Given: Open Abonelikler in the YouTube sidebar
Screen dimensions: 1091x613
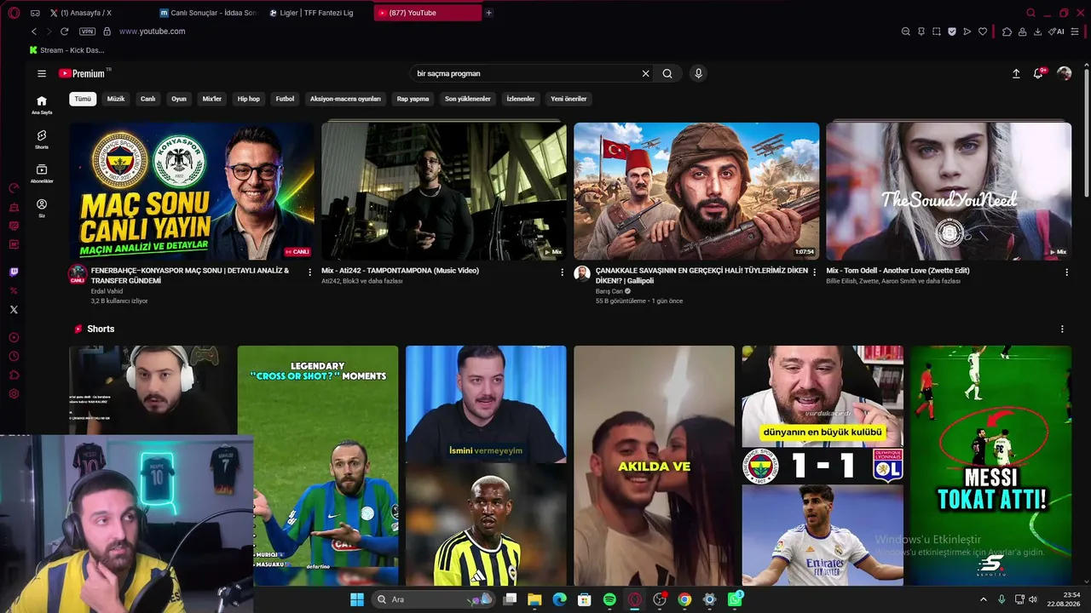Looking at the screenshot, I should click(x=42, y=174).
